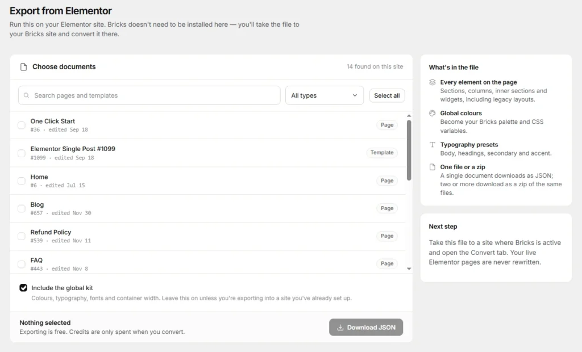Uncheck Include the global kit
This screenshot has width=582, height=352.
point(23,288)
